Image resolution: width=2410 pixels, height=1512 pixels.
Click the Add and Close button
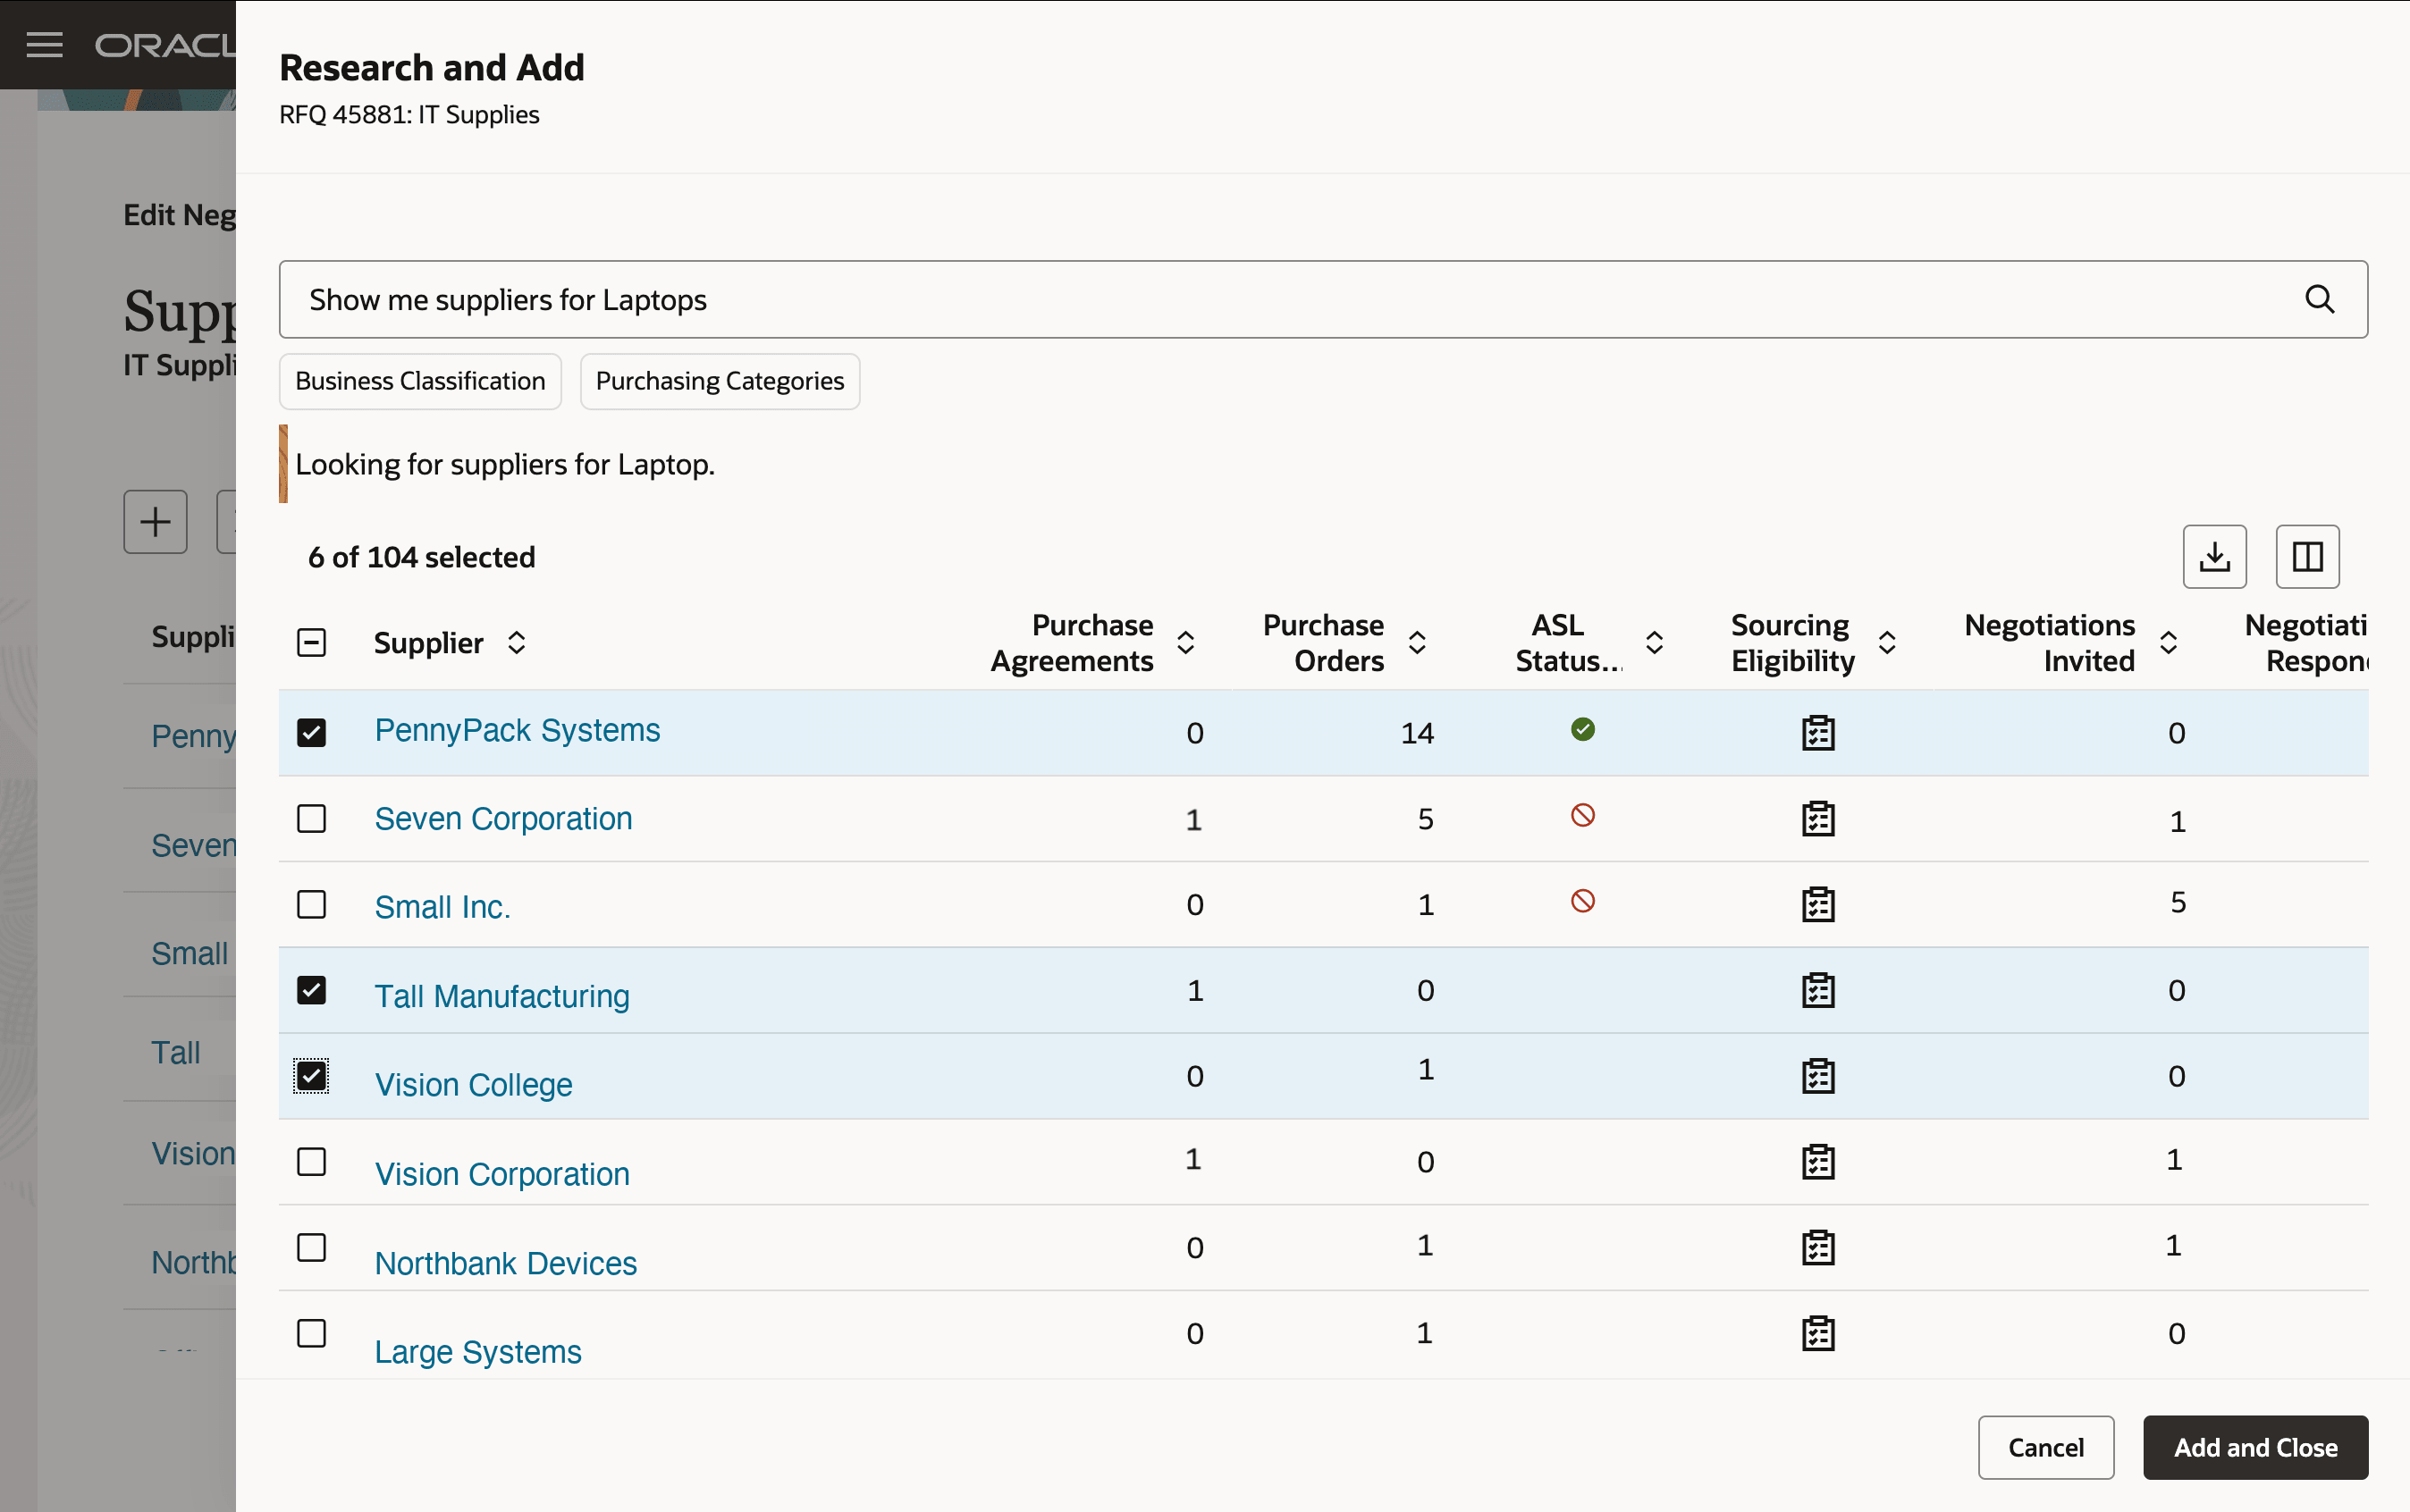point(2255,1447)
